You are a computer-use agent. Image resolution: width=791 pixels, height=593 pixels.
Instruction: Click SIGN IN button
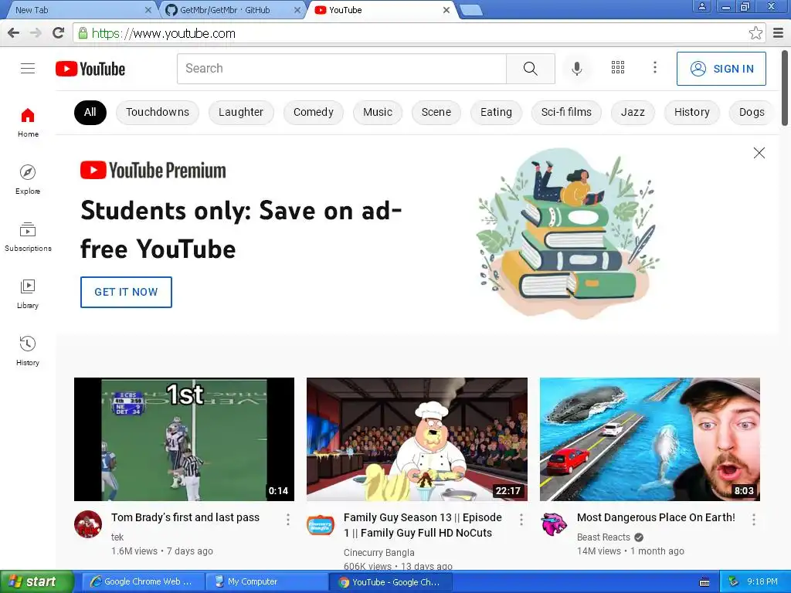tap(721, 69)
